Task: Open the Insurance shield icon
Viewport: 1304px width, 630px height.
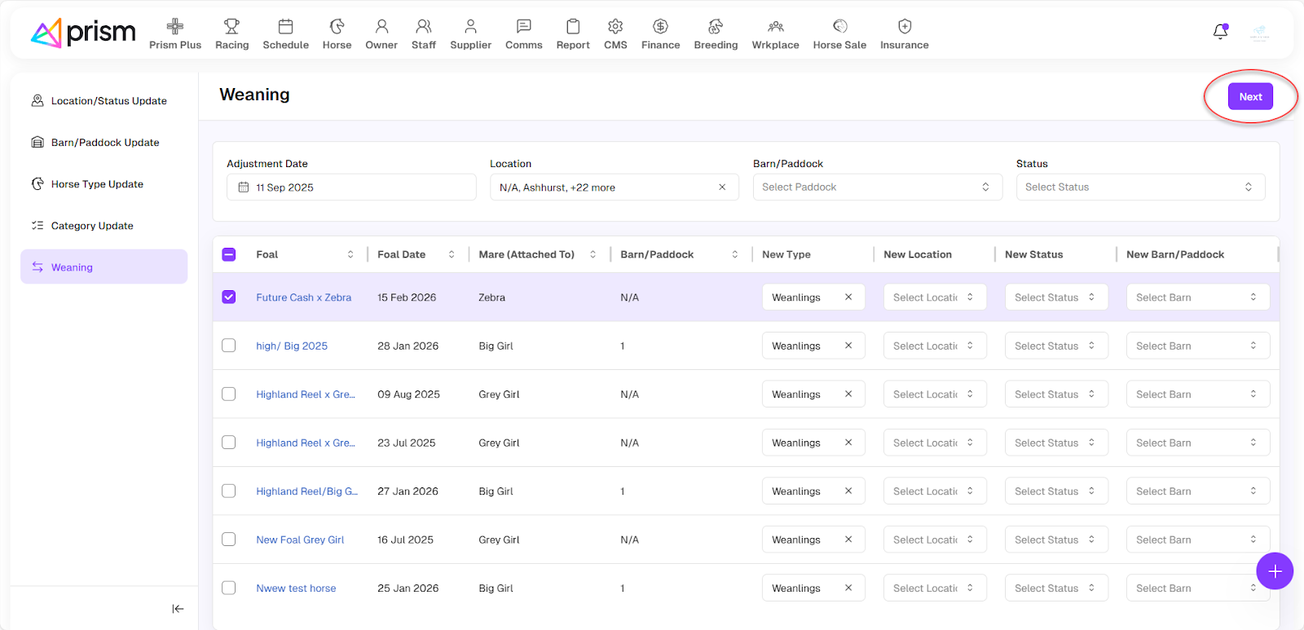Action: [904, 27]
